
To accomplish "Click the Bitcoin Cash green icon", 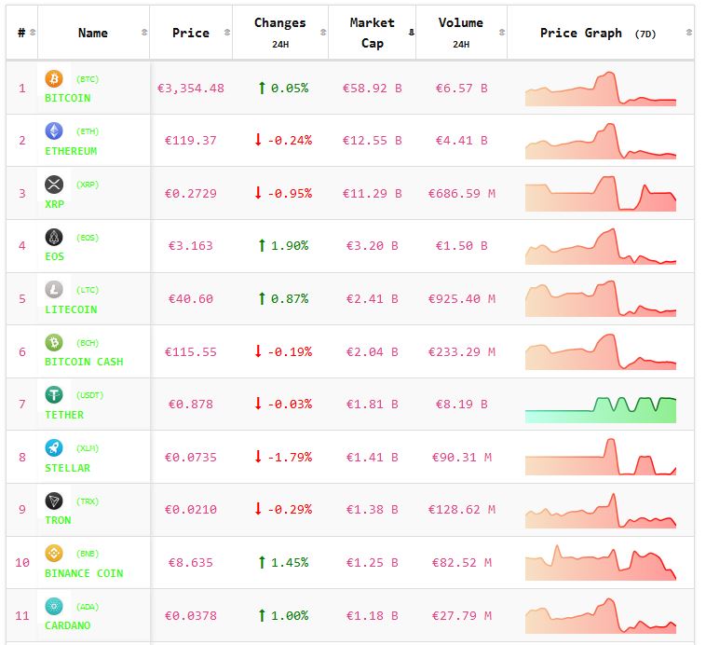I will [x=54, y=343].
